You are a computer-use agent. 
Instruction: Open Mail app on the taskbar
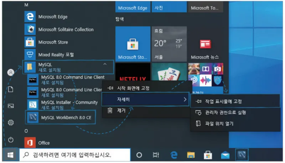225,156
